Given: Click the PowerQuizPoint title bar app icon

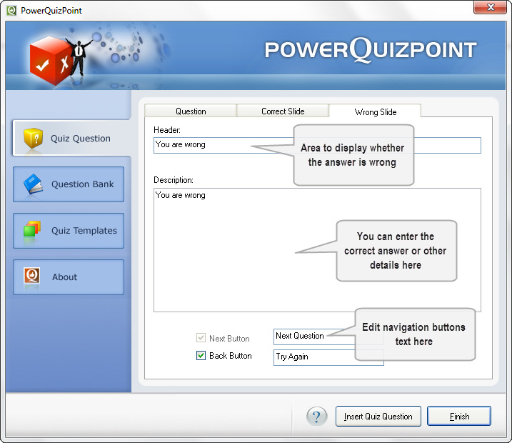Looking at the screenshot, I should [x=11, y=11].
